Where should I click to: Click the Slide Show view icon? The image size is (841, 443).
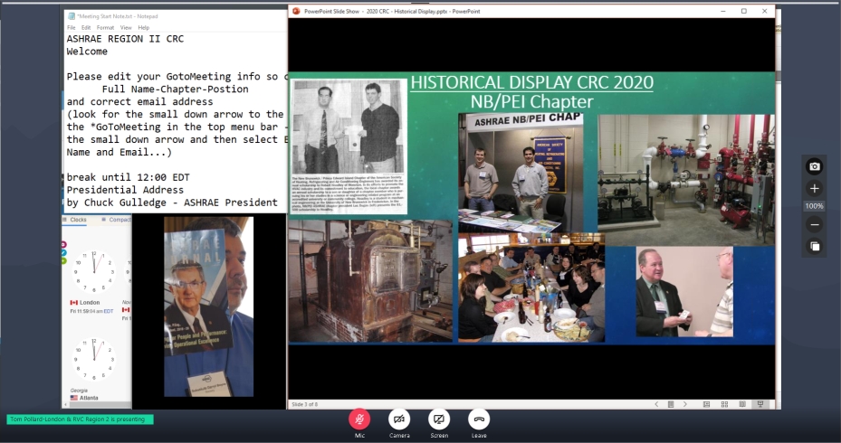pos(760,404)
